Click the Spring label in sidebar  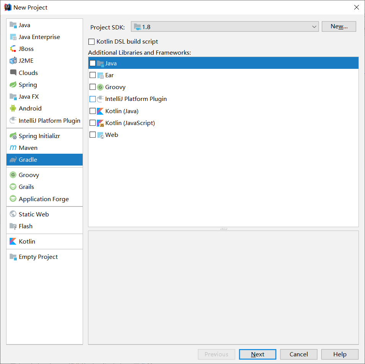[28, 85]
